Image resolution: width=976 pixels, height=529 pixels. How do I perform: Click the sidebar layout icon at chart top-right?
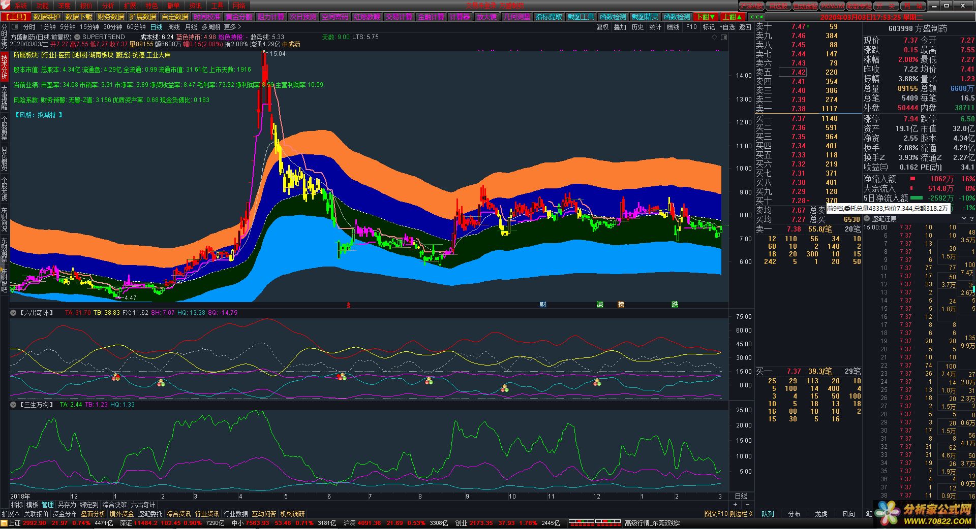pos(724,38)
